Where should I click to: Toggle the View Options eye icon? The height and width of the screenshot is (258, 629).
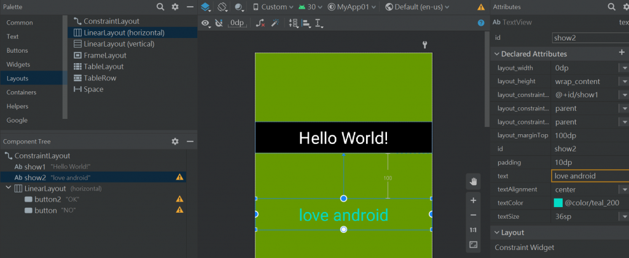tap(206, 23)
